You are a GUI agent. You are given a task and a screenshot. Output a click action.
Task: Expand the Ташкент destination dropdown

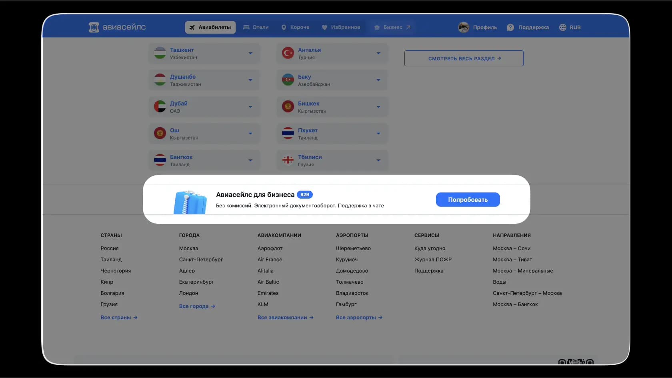(x=250, y=53)
